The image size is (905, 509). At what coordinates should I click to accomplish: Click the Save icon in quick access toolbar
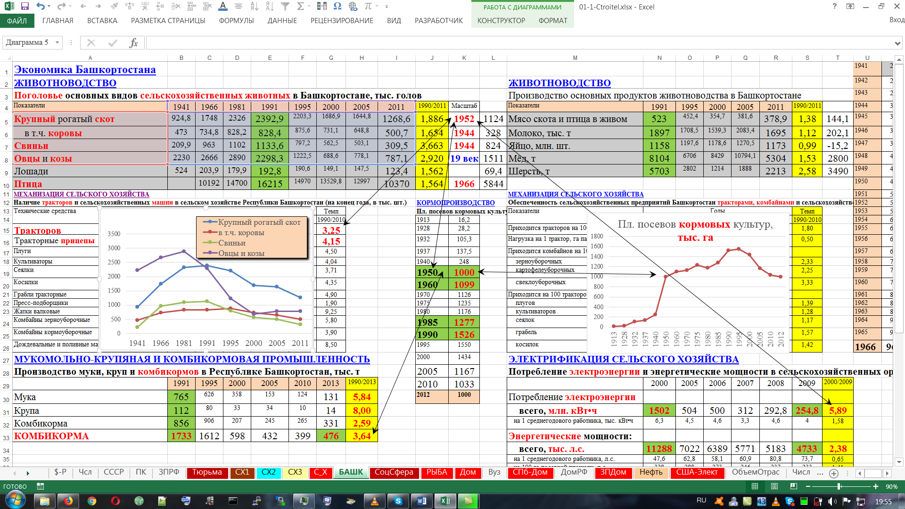pyautogui.click(x=25, y=7)
